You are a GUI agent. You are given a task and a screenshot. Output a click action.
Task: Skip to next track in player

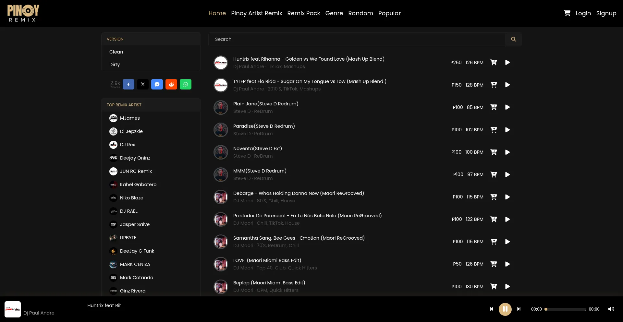coord(519,309)
